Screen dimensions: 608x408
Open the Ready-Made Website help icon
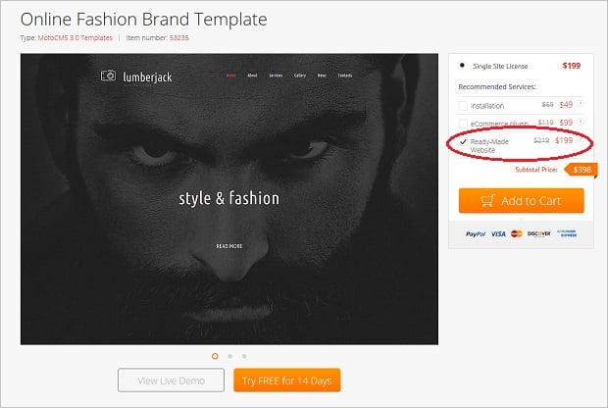(580, 140)
